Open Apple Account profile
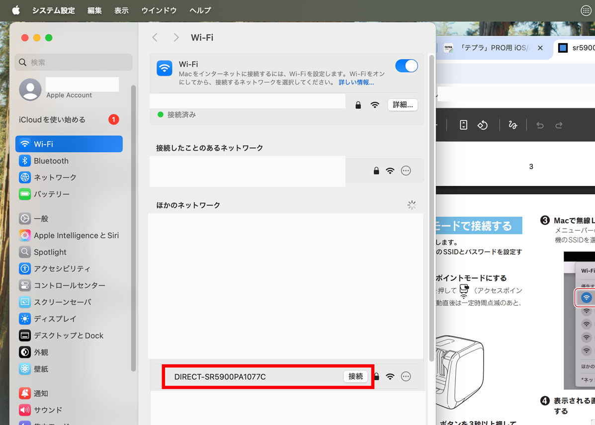595x425 pixels. pos(69,89)
